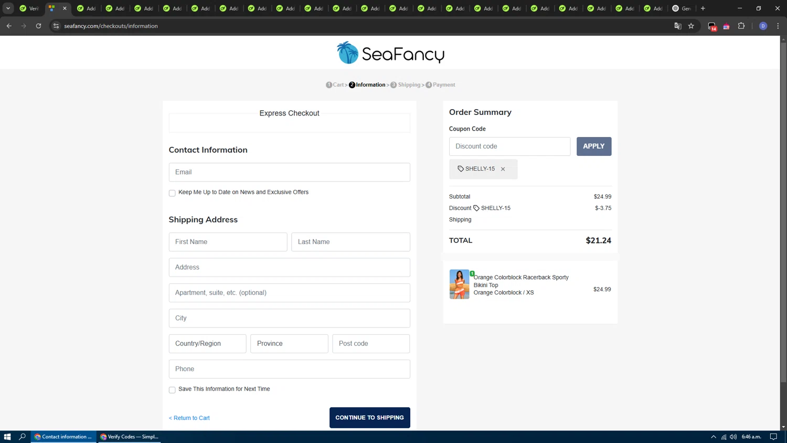The width and height of the screenshot is (787, 443).
Task: Click the page vertical scrollbar
Action: 783,212
